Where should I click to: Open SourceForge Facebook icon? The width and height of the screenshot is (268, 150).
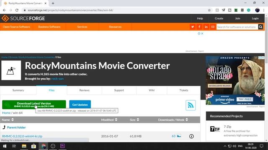pos(199,27)
